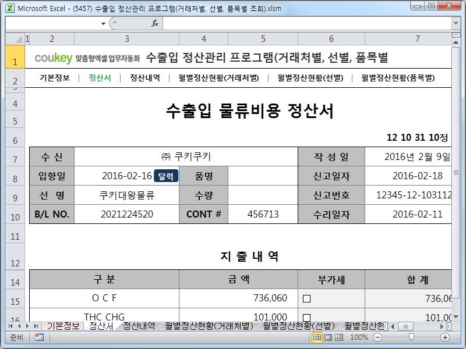The image size is (466, 349).
Task: Click the 2021224520 B/L number cell
Action: pyautogui.click(x=127, y=214)
